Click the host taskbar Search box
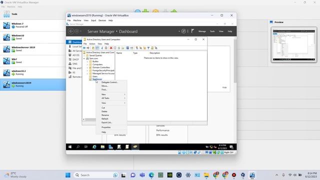 tap(96, 175)
